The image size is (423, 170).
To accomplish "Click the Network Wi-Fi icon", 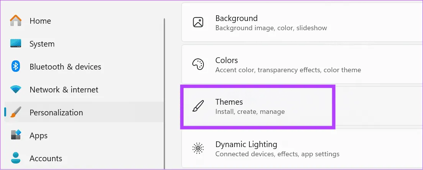I will [16, 90].
